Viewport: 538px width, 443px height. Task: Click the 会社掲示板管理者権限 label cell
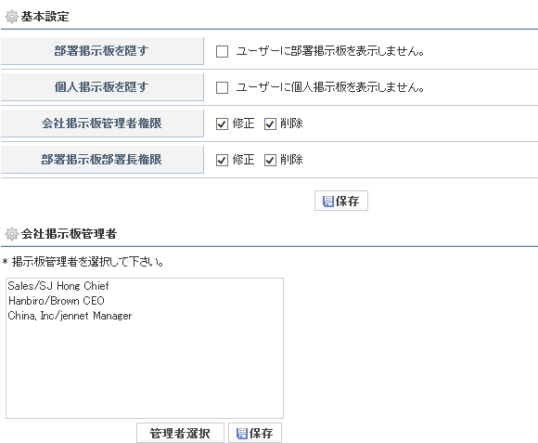click(102, 124)
